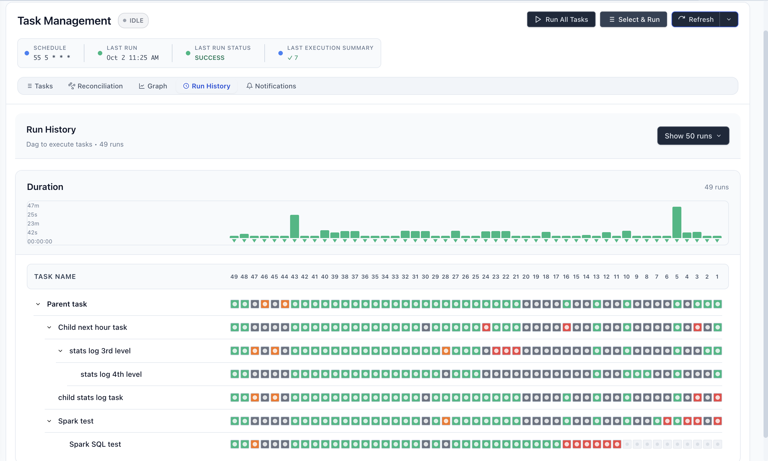Click Parent task status square for run 49
The width and height of the screenshot is (768, 461).
[234, 304]
